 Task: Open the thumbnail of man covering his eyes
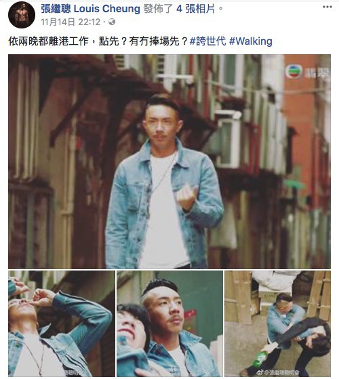click(x=62, y=323)
